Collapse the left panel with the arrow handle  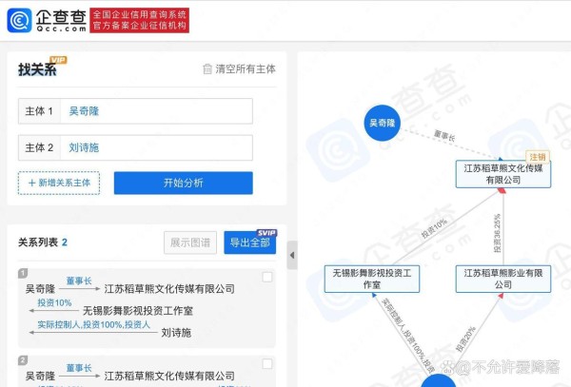pos(292,255)
